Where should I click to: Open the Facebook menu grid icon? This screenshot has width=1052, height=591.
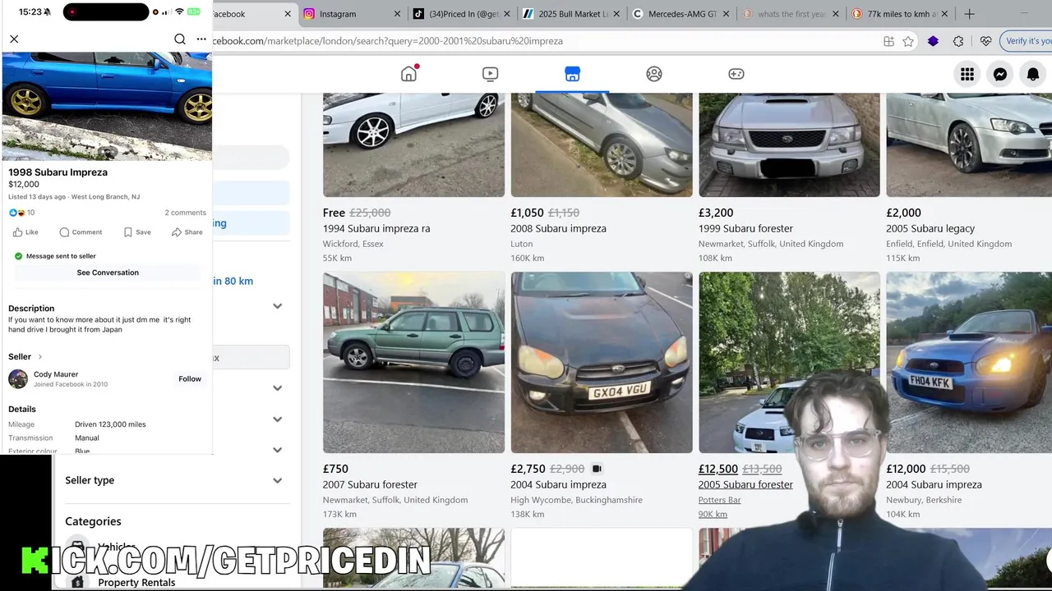pos(967,74)
